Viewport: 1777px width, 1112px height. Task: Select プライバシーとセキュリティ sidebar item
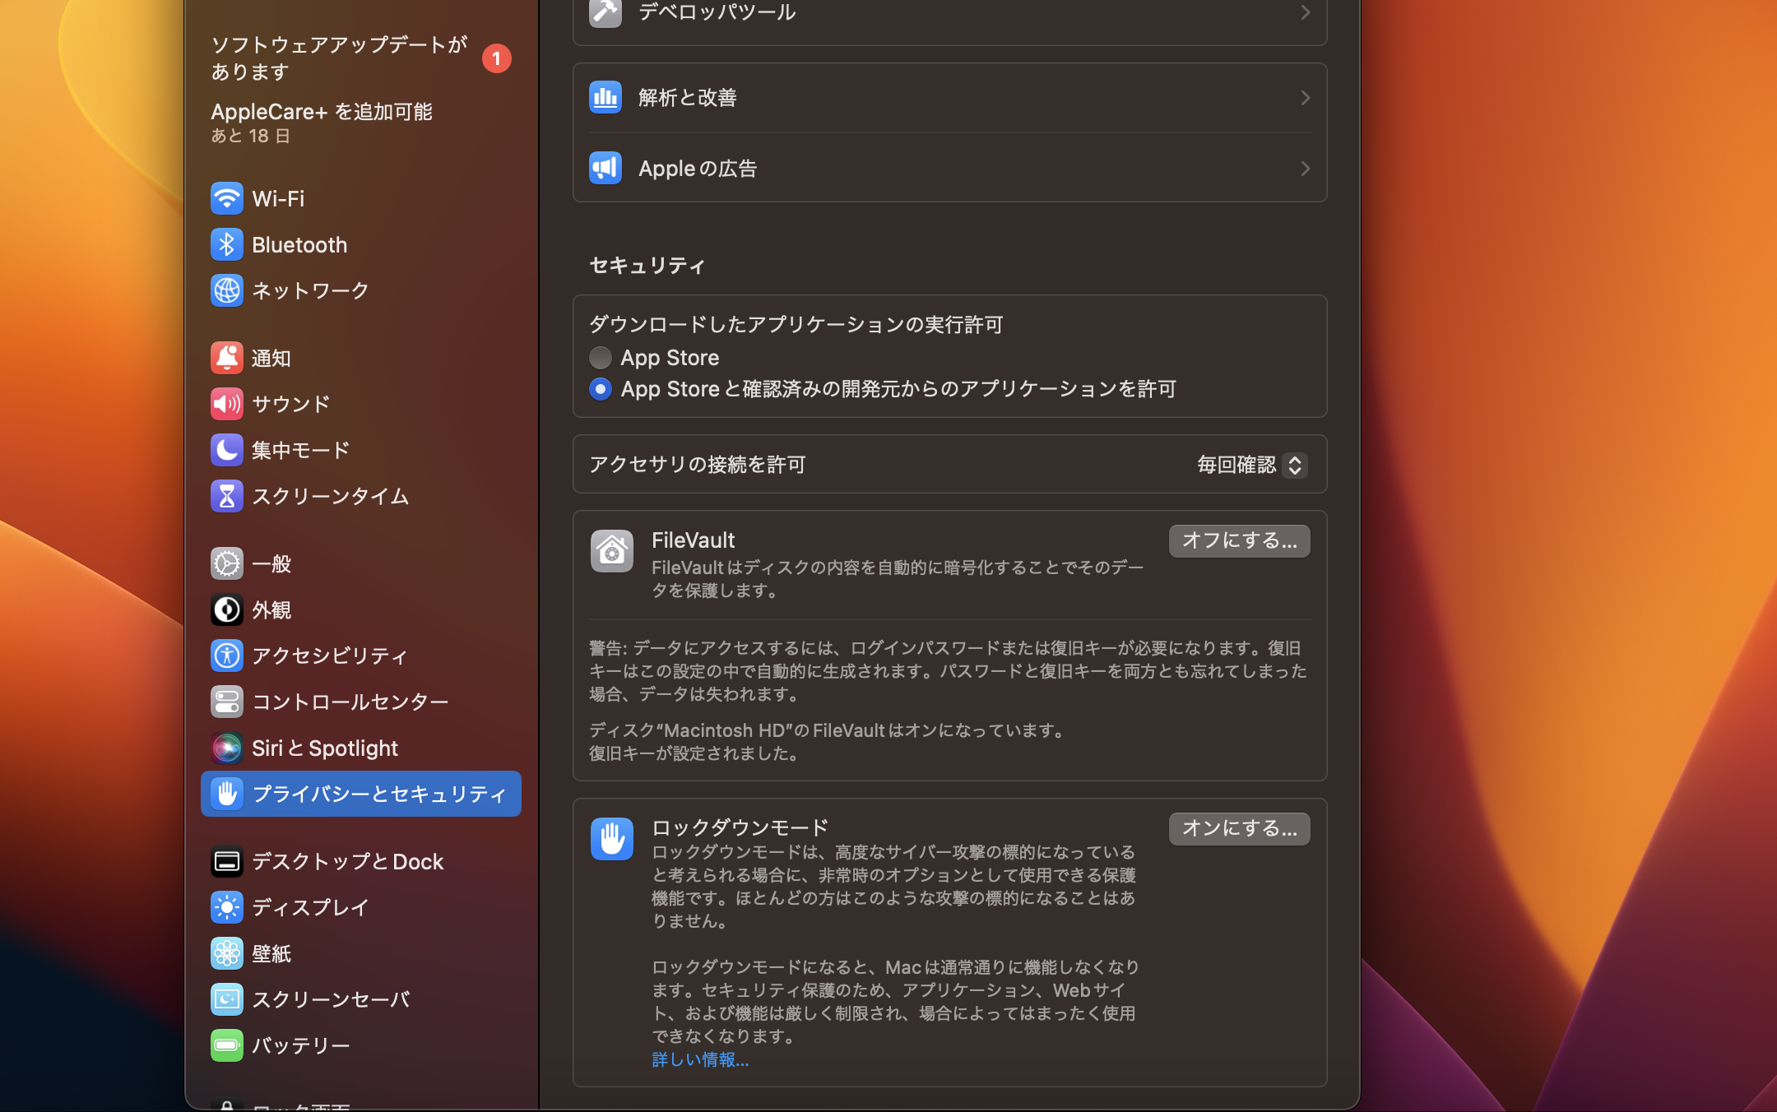[362, 794]
